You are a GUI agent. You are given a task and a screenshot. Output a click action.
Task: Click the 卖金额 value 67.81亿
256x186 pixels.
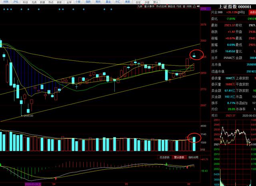point(230,90)
